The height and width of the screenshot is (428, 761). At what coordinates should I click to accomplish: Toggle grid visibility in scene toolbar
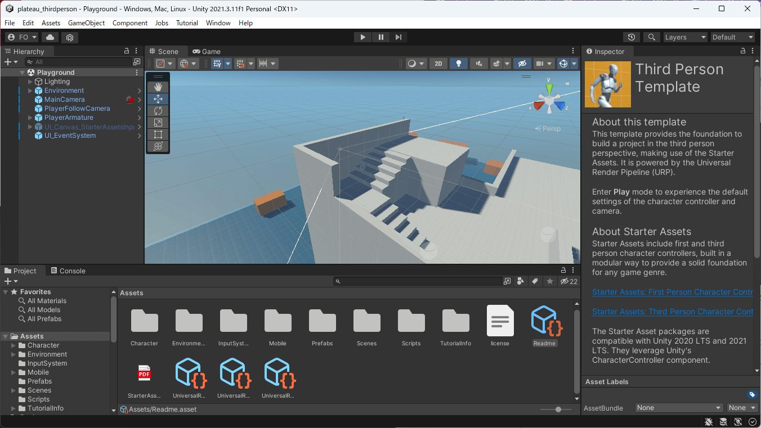click(217, 64)
